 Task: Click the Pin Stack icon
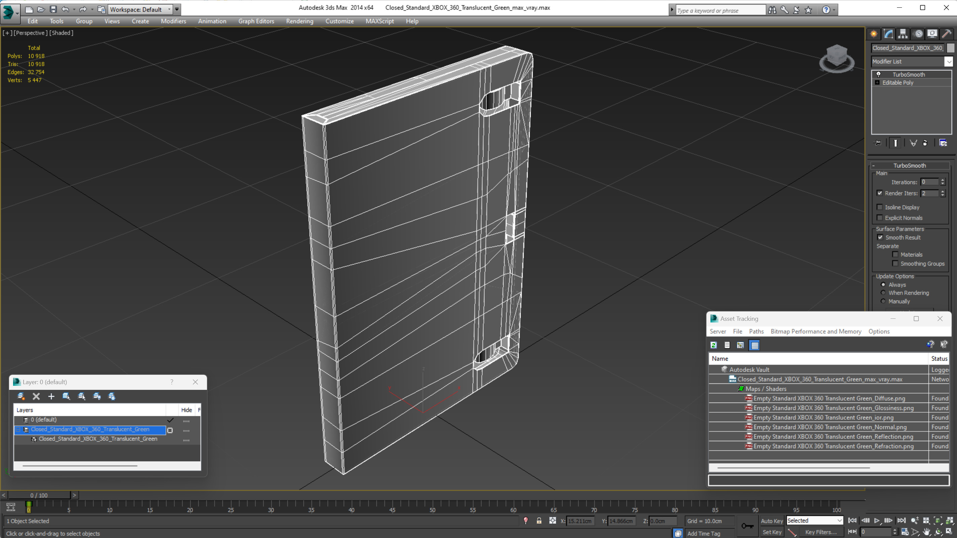point(878,143)
